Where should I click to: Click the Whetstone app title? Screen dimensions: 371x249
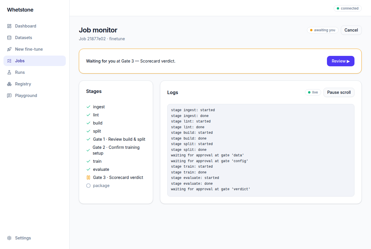(20, 10)
